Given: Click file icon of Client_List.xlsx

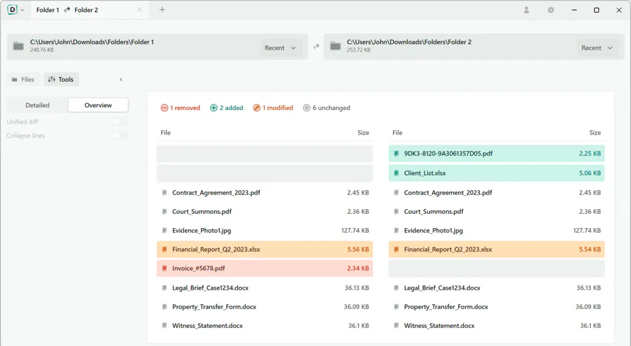Looking at the screenshot, I should click(396, 173).
